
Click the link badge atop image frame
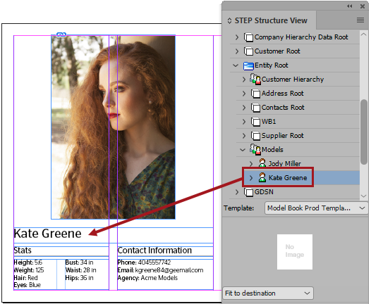click(61, 34)
